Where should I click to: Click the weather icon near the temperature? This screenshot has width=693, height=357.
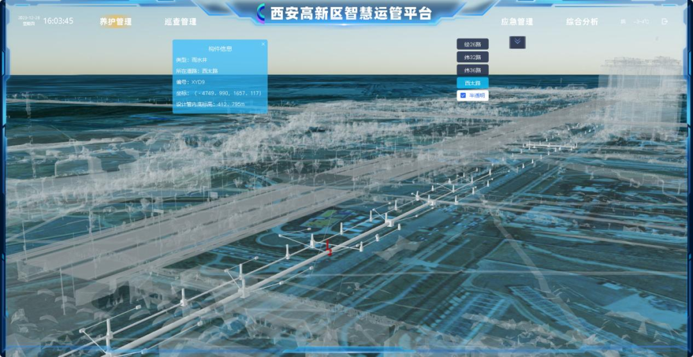click(x=622, y=22)
